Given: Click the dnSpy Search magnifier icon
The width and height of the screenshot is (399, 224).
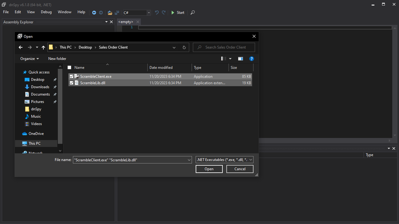Looking at the screenshot, I should tap(193, 13).
